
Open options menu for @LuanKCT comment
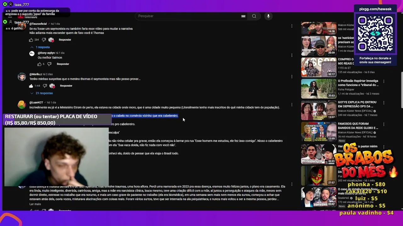point(292,105)
